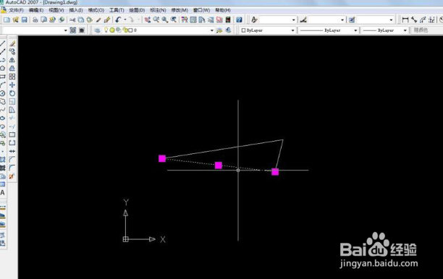Toggle layer 0 on/off lightbulb
The height and width of the screenshot is (279, 443).
point(106,30)
